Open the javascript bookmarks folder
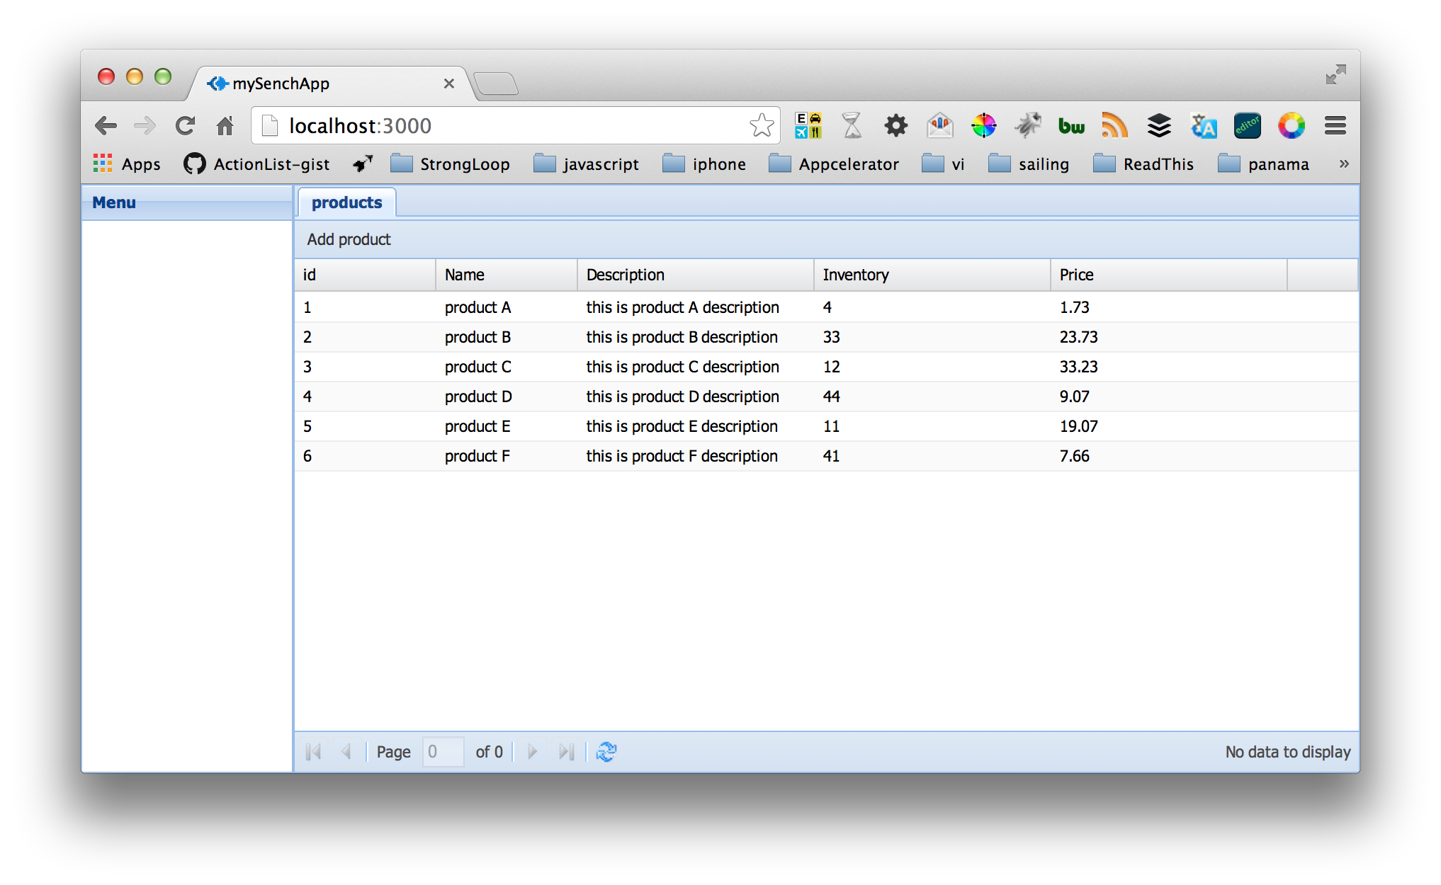The width and height of the screenshot is (1441, 885). 587,164
